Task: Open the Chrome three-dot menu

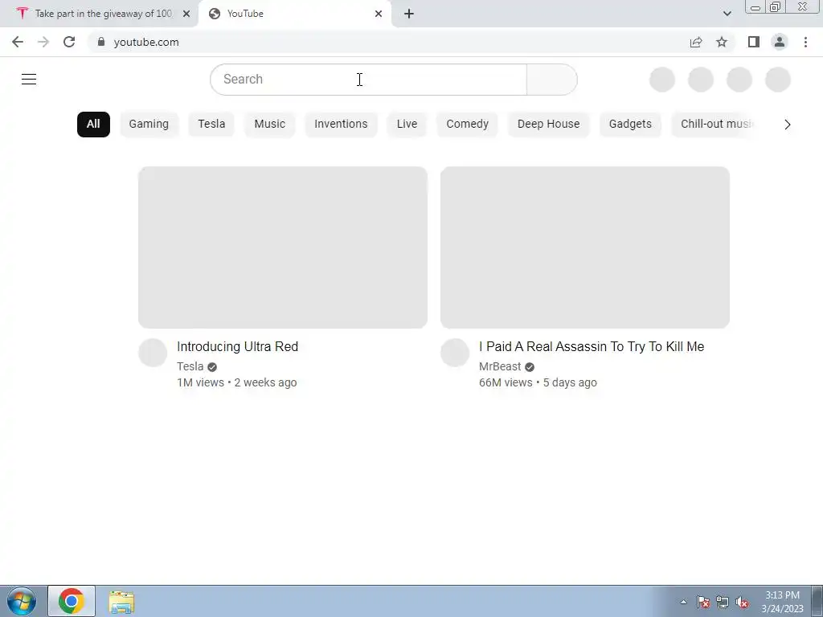Action: click(805, 42)
